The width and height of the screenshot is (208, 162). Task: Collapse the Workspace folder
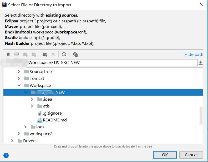[19, 85]
